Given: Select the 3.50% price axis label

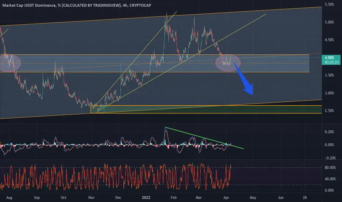Looking at the screenshot, I should (329, 75).
